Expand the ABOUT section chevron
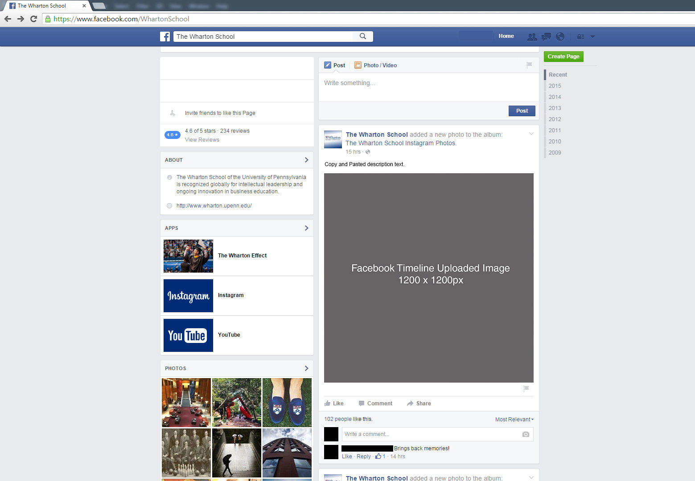The width and height of the screenshot is (695, 481). [306, 160]
